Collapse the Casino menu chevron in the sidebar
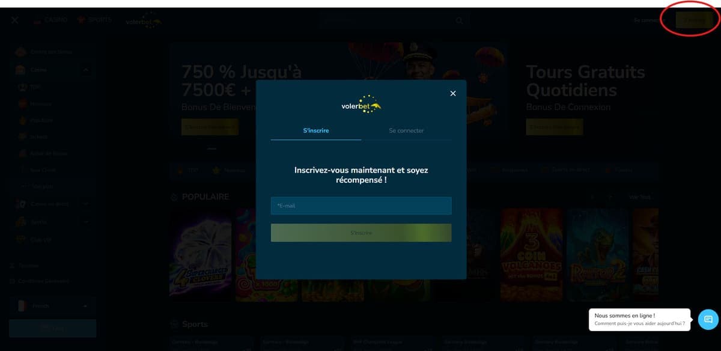 pyautogui.click(x=86, y=70)
